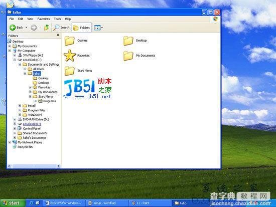Open the Help menu

tap(68, 19)
